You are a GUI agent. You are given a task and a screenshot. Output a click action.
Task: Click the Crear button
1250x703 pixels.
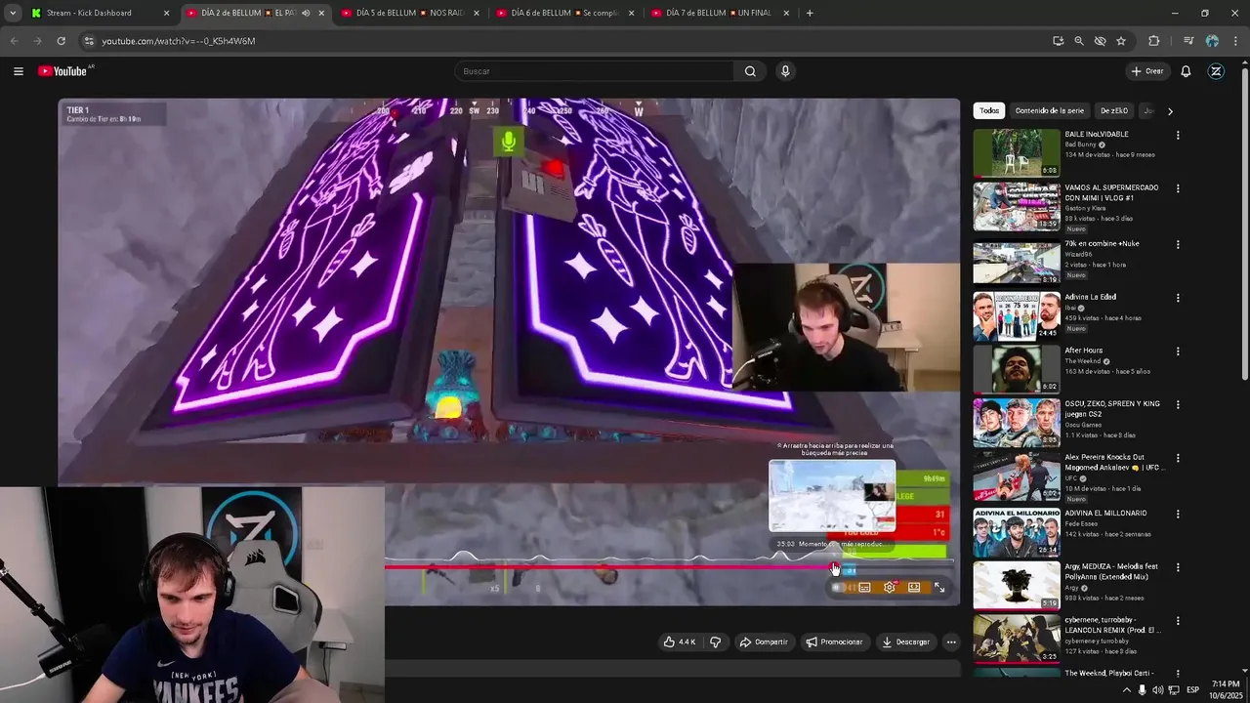tap(1147, 71)
